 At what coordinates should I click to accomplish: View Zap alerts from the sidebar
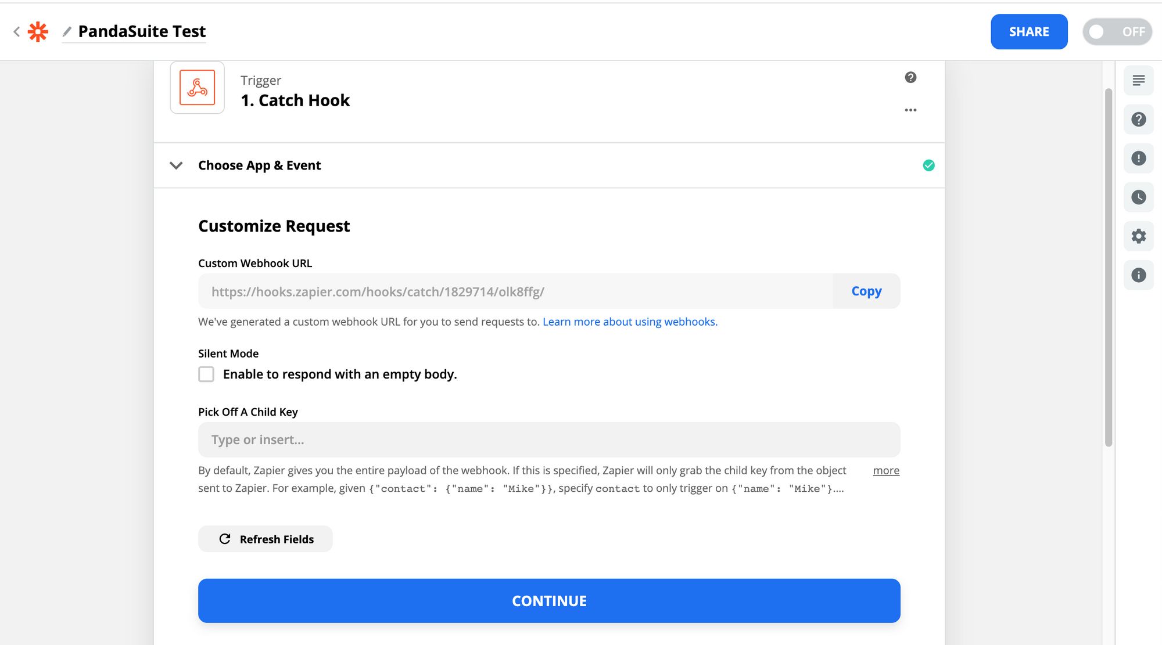click(1138, 158)
